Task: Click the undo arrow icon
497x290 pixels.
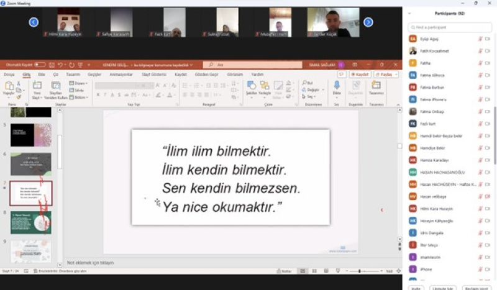Action: [x=60, y=65]
